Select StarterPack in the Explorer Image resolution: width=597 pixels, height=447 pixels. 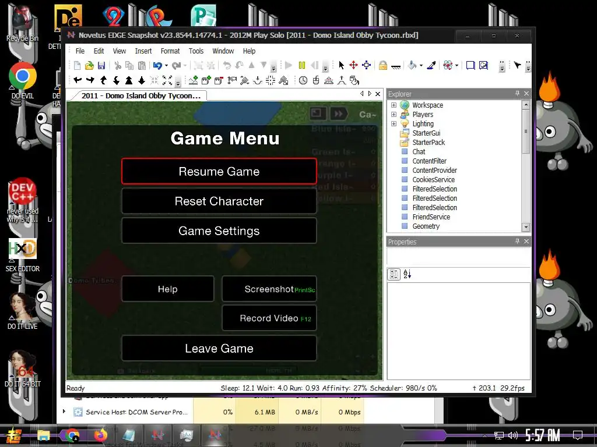tap(429, 142)
